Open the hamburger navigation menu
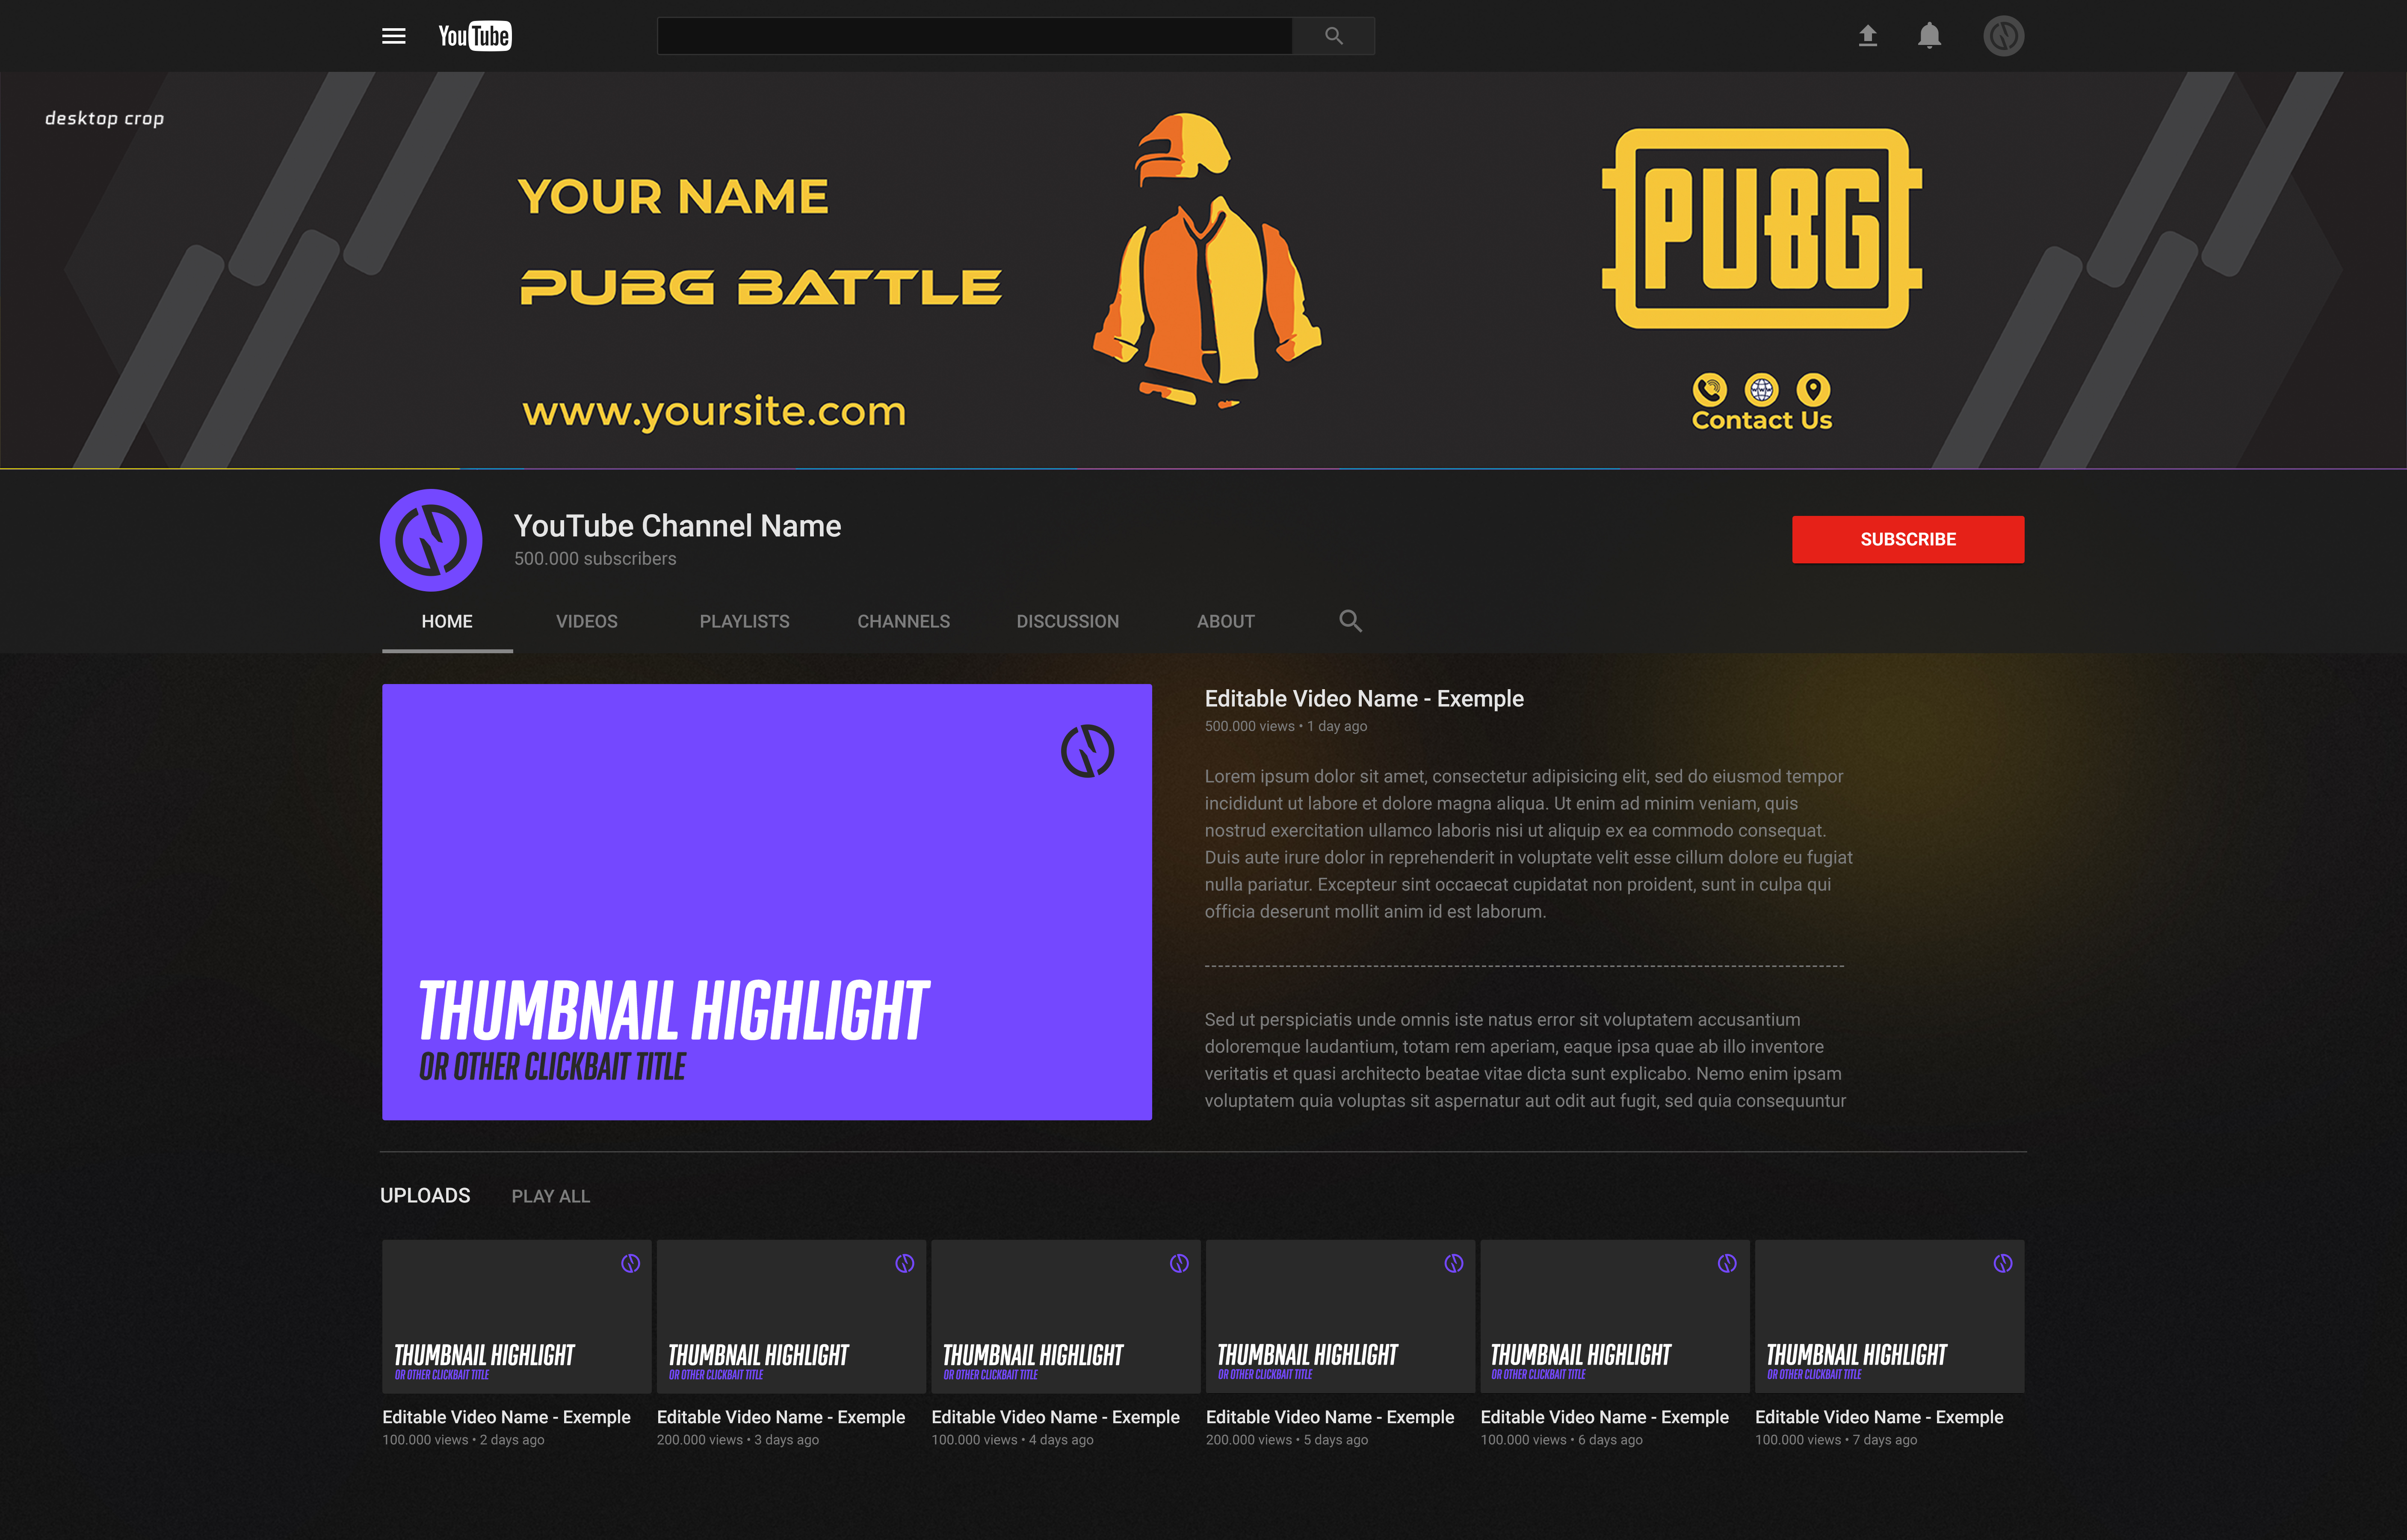2407x1540 pixels. (x=393, y=36)
